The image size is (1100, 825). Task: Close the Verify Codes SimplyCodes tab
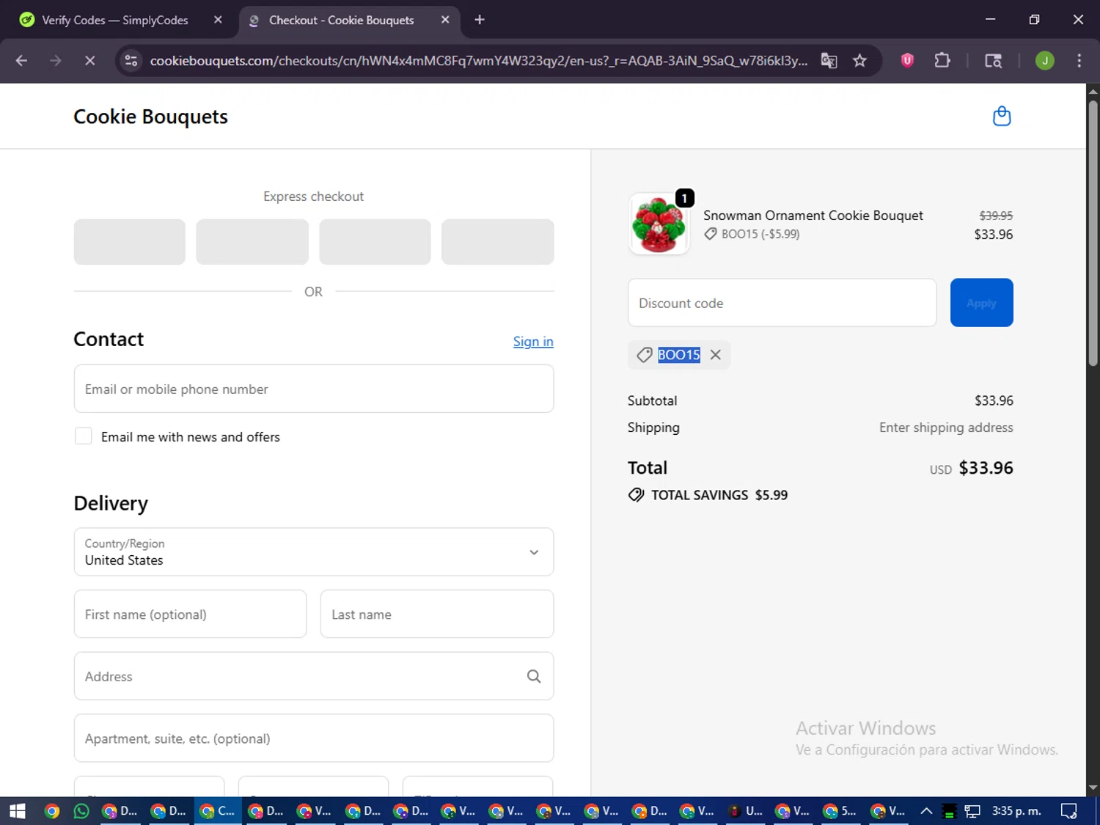point(218,20)
